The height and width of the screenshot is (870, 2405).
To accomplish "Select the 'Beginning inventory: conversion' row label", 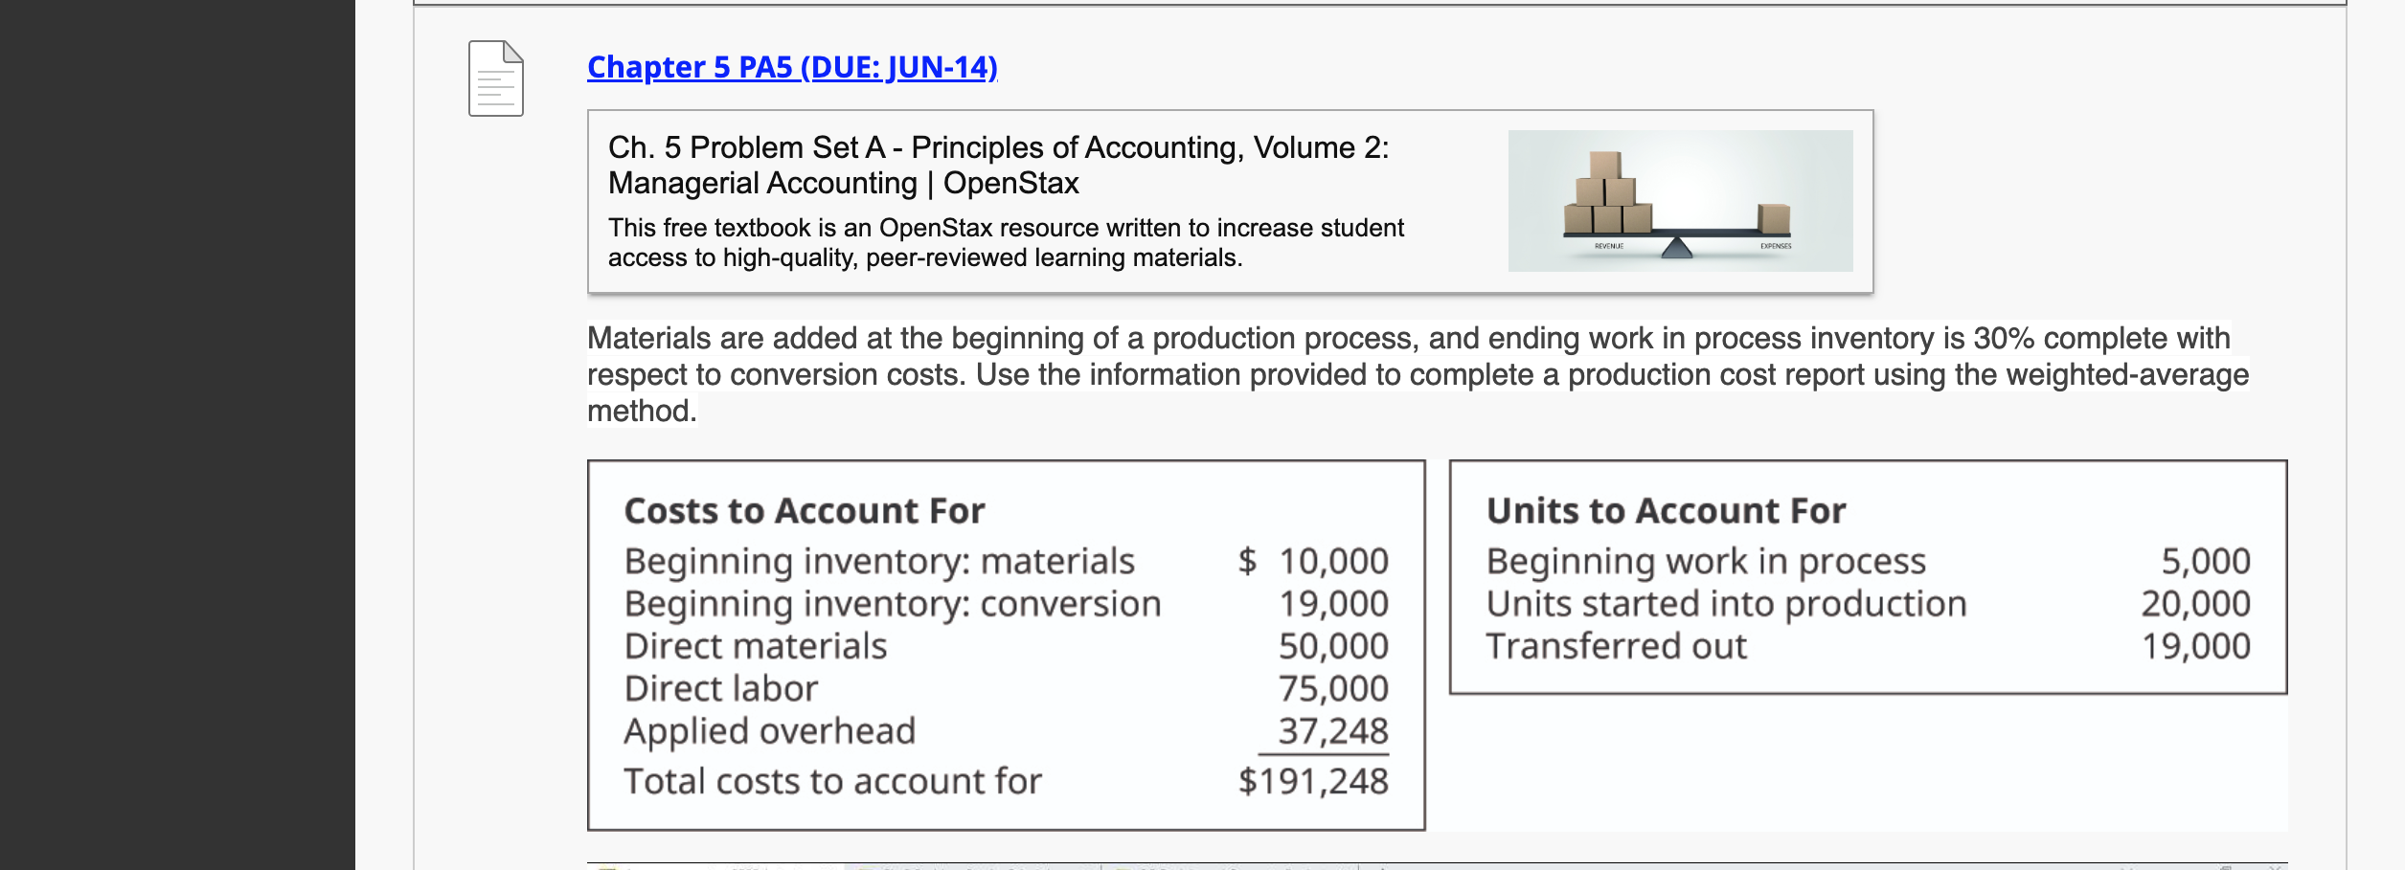I will click(892, 604).
